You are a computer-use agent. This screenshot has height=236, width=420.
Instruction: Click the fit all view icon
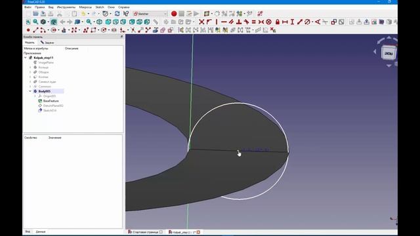coord(28,22)
